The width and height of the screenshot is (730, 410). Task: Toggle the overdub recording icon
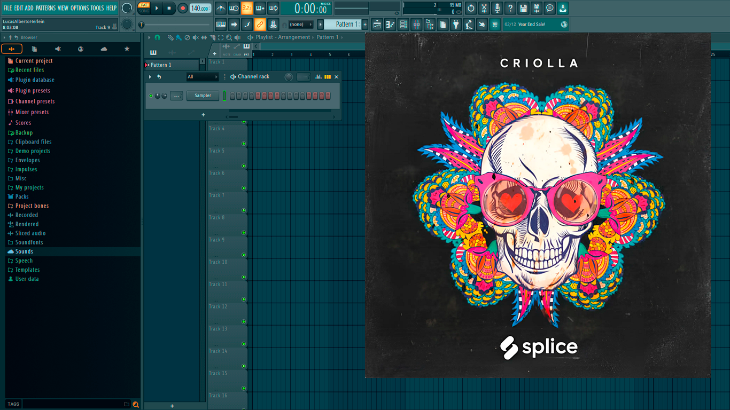[260, 8]
